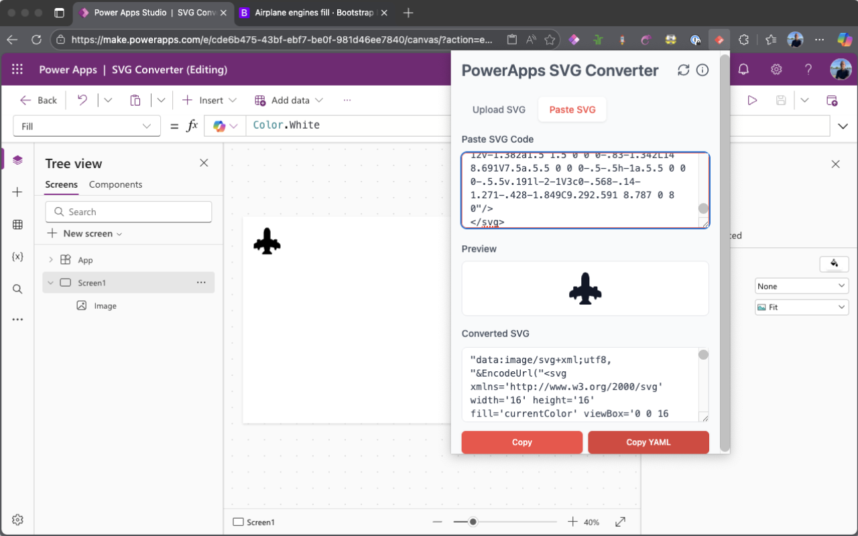
Task: Expand the Save options chevron
Action: point(804,100)
